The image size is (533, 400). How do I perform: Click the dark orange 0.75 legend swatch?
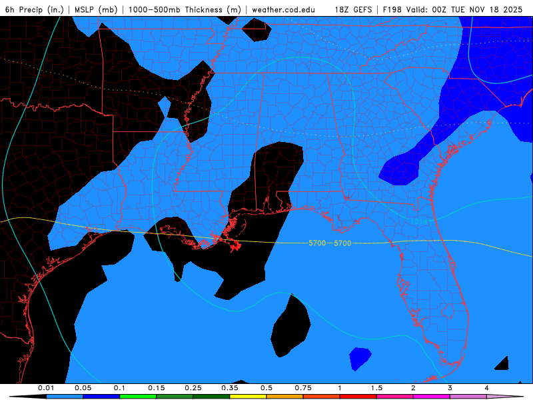click(x=322, y=397)
